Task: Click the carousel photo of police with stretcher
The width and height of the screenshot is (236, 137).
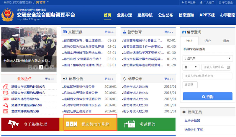Action: click(29, 49)
